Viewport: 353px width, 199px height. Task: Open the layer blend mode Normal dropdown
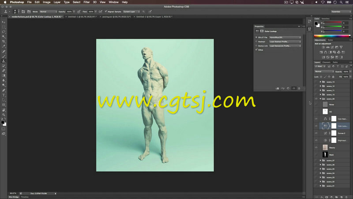click(324, 72)
